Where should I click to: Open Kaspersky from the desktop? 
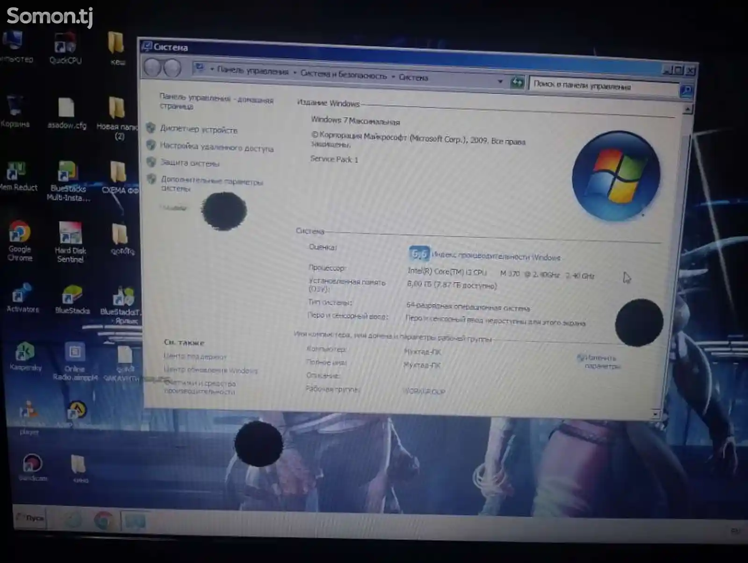pos(26,356)
